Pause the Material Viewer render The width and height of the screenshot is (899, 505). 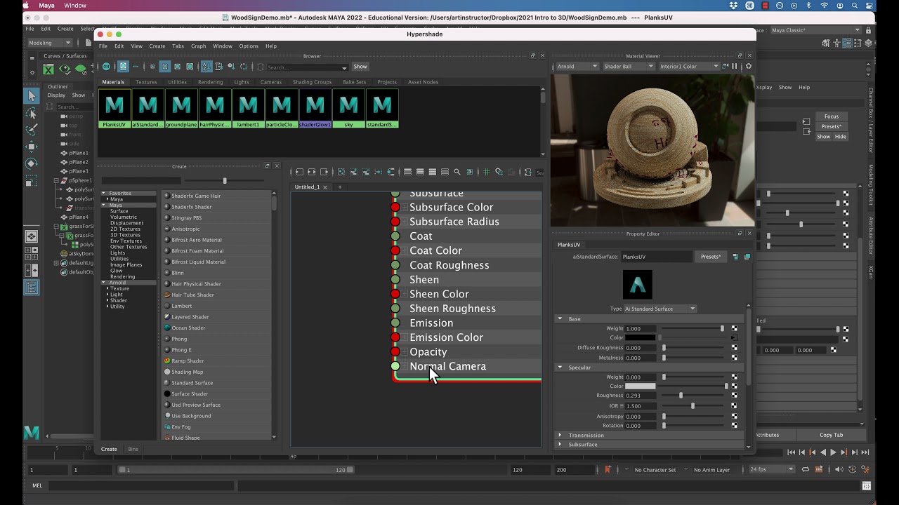click(734, 67)
